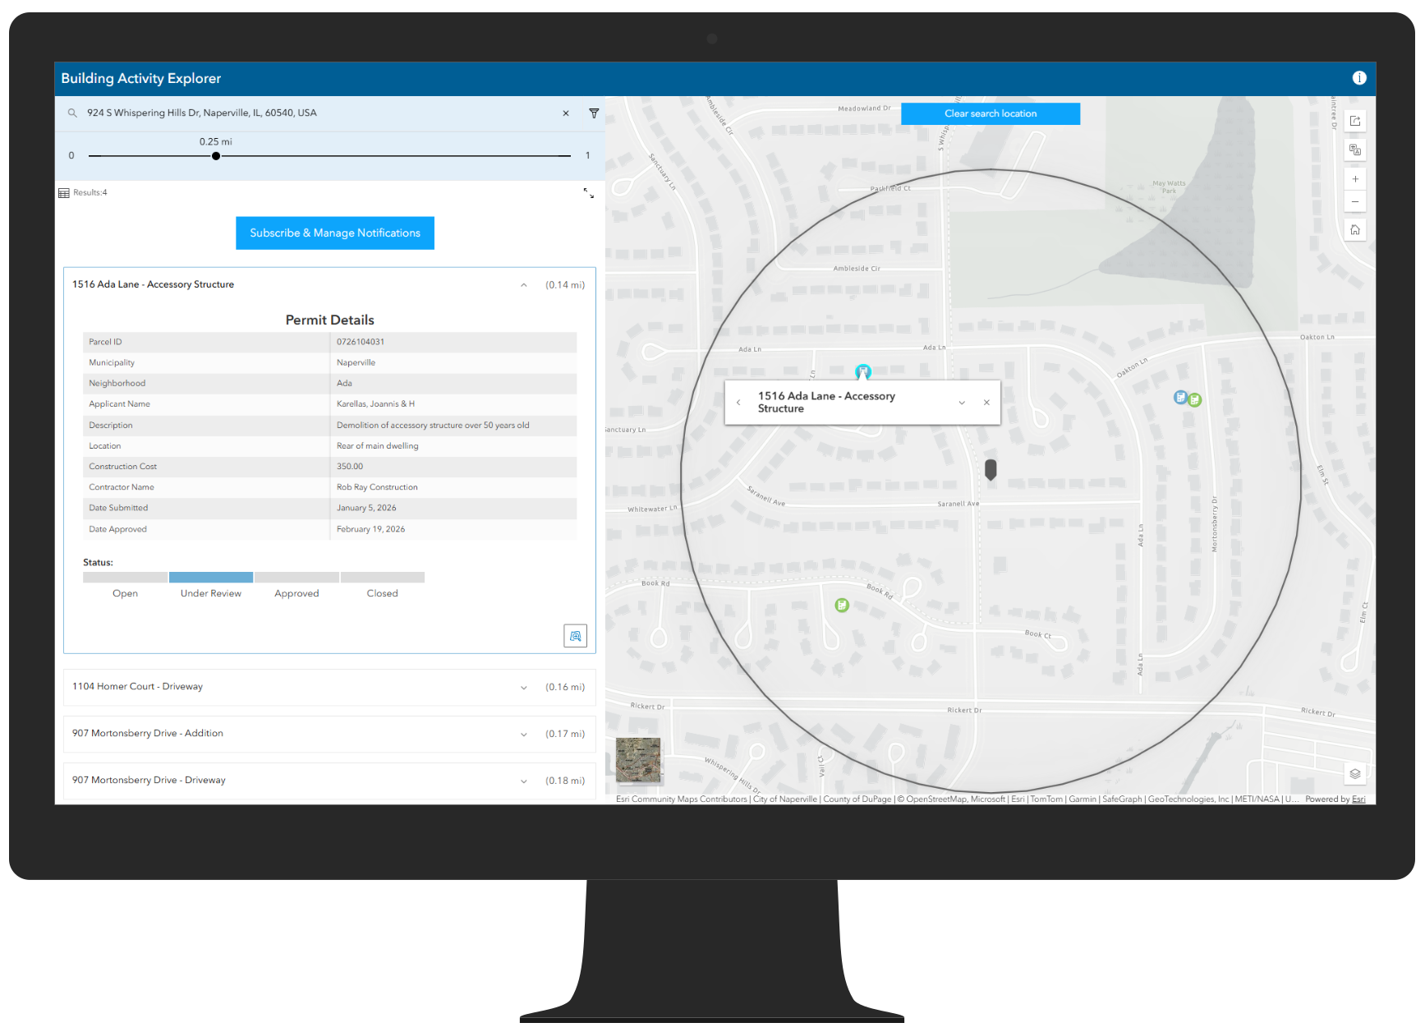
Task: Collapse the 1516 Ada Lane permit card
Action: [523, 285]
